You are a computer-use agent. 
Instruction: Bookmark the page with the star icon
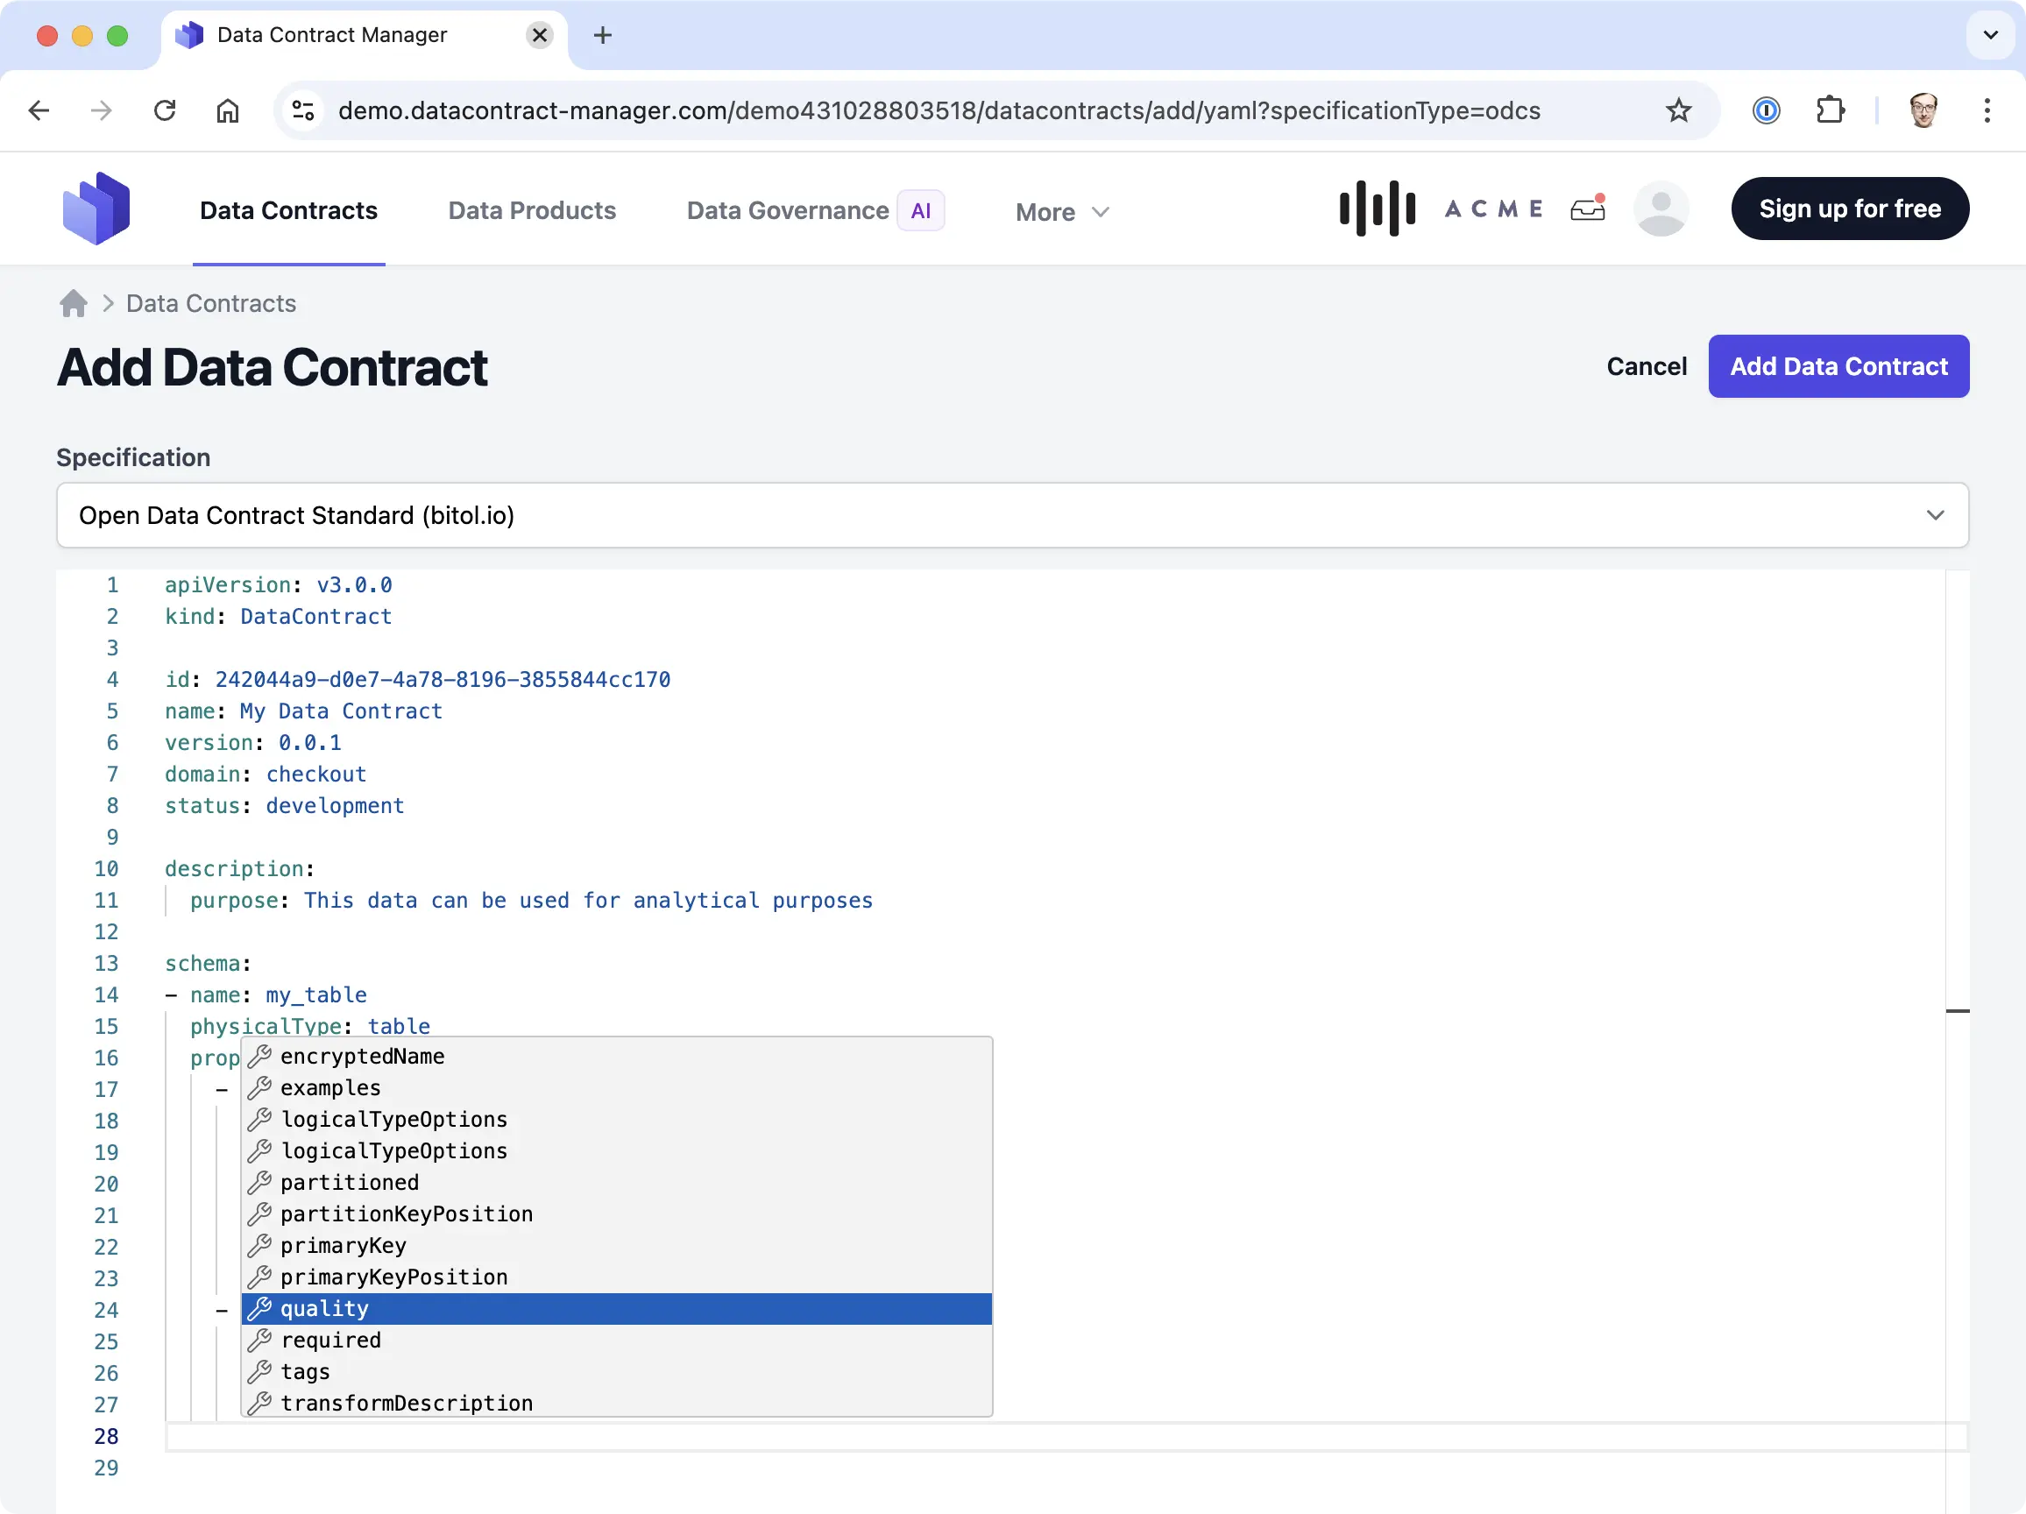pos(1678,110)
